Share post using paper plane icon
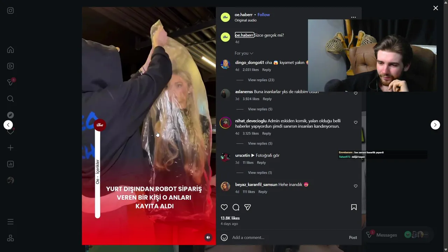448x252 pixels. 247,207
